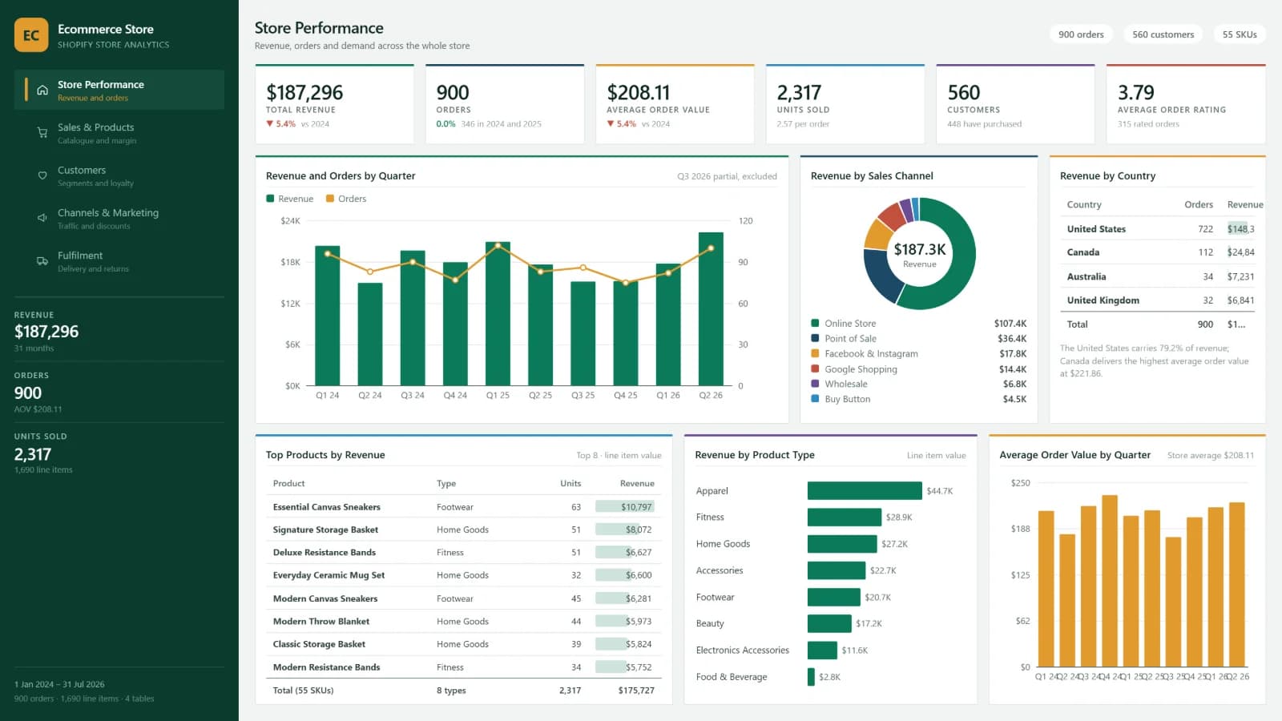This screenshot has width=1282, height=721.
Task: Click the 900 orders pill
Action: click(1081, 34)
